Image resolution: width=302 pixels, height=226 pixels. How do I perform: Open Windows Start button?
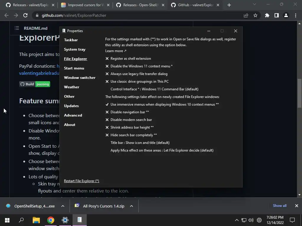point(7,220)
